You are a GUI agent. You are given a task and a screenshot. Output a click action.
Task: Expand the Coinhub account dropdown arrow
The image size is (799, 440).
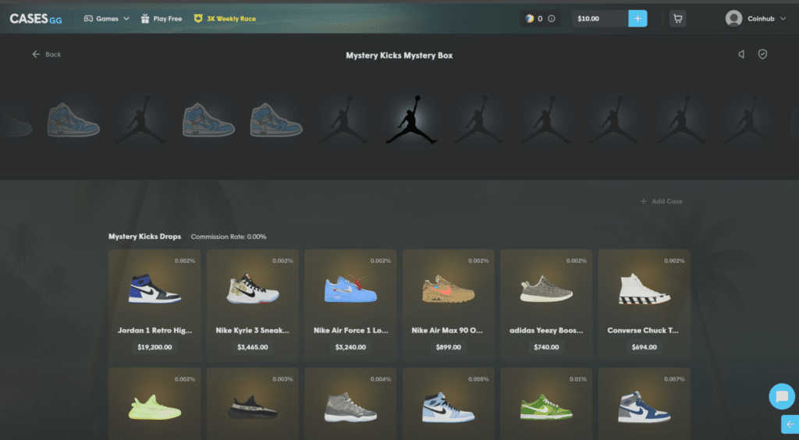point(783,19)
